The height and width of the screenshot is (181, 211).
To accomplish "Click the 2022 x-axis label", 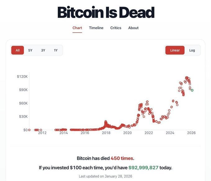I will click(x=149, y=133).
